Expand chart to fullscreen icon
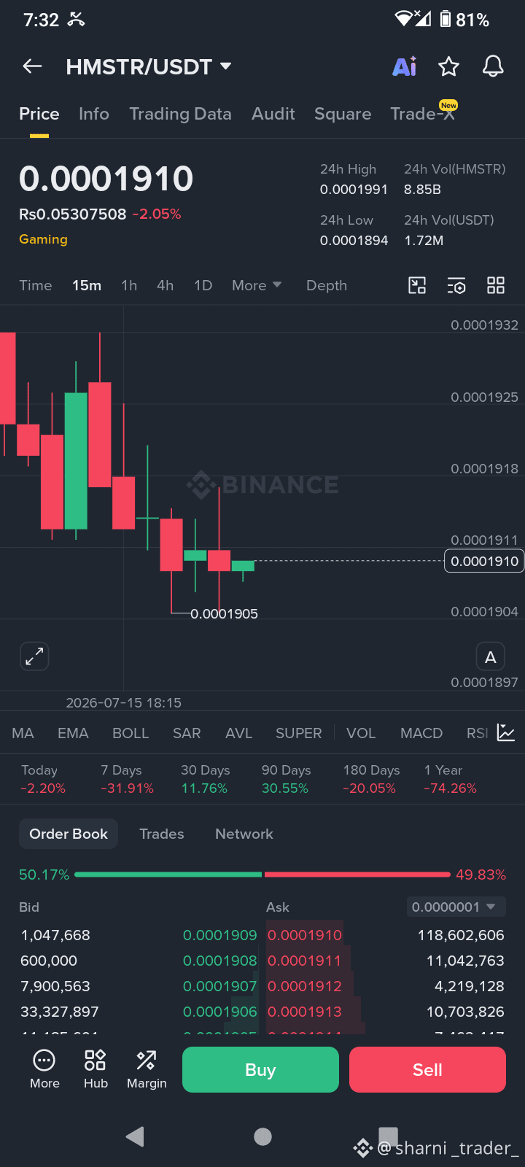Image resolution: width=525 pixels, height=1167 pixels. (34, 656)
